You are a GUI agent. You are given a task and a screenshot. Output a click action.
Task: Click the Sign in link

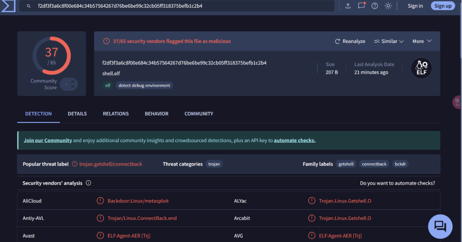(x=415, y=6)
